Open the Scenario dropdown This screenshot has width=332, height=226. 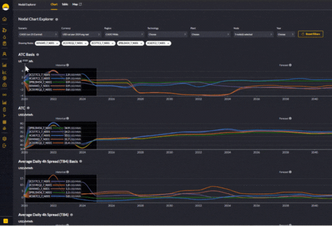point(38,34)
